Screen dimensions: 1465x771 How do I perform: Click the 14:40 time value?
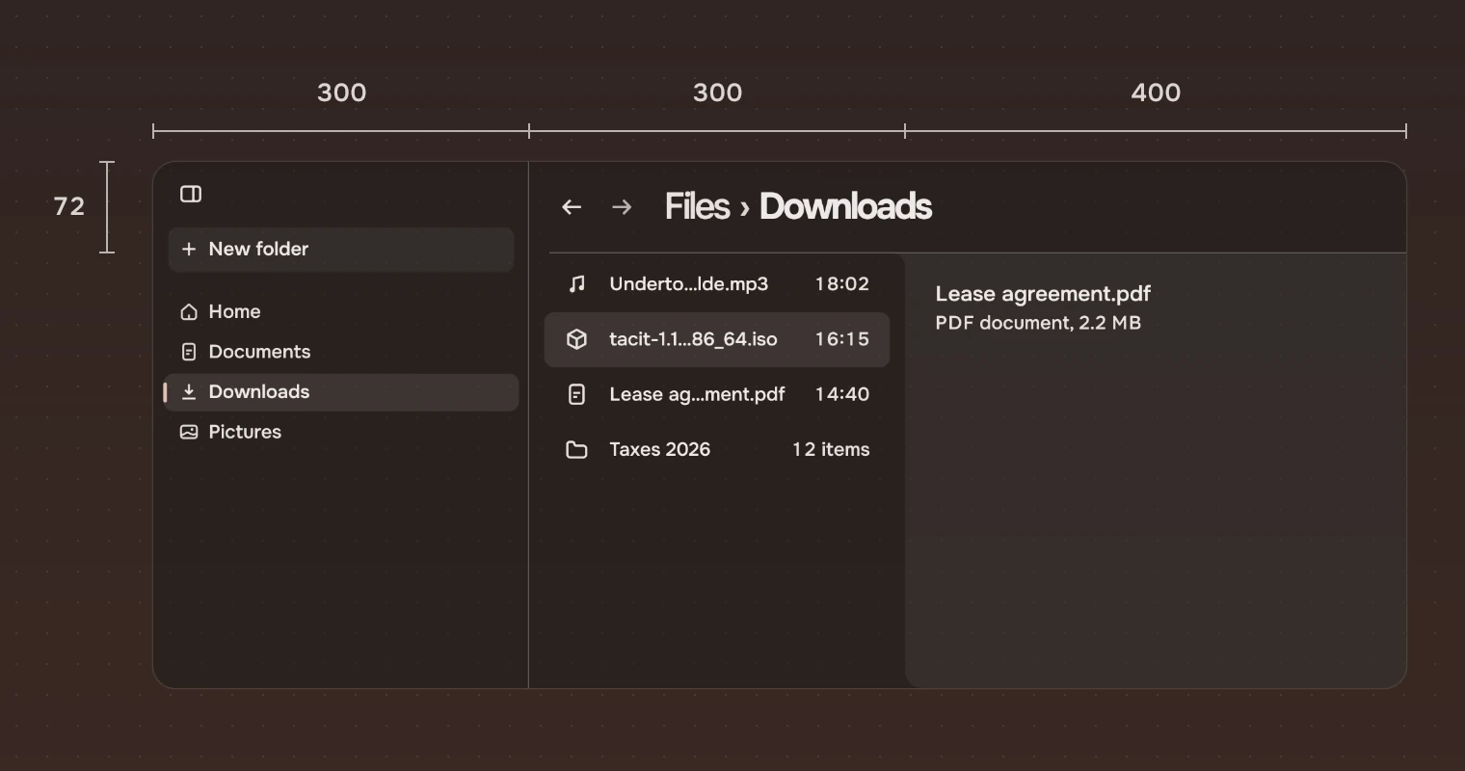pyautogui.click(x=842, y=394)
